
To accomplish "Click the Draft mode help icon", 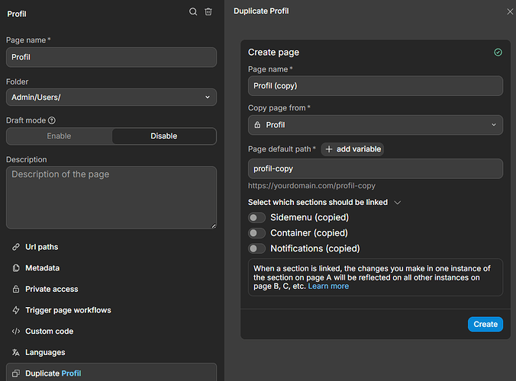I will click(52, 120).
